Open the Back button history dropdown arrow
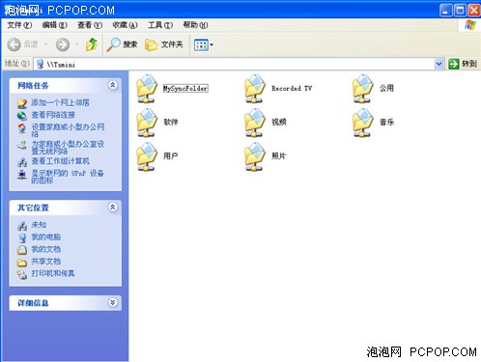 pos(45,44)
